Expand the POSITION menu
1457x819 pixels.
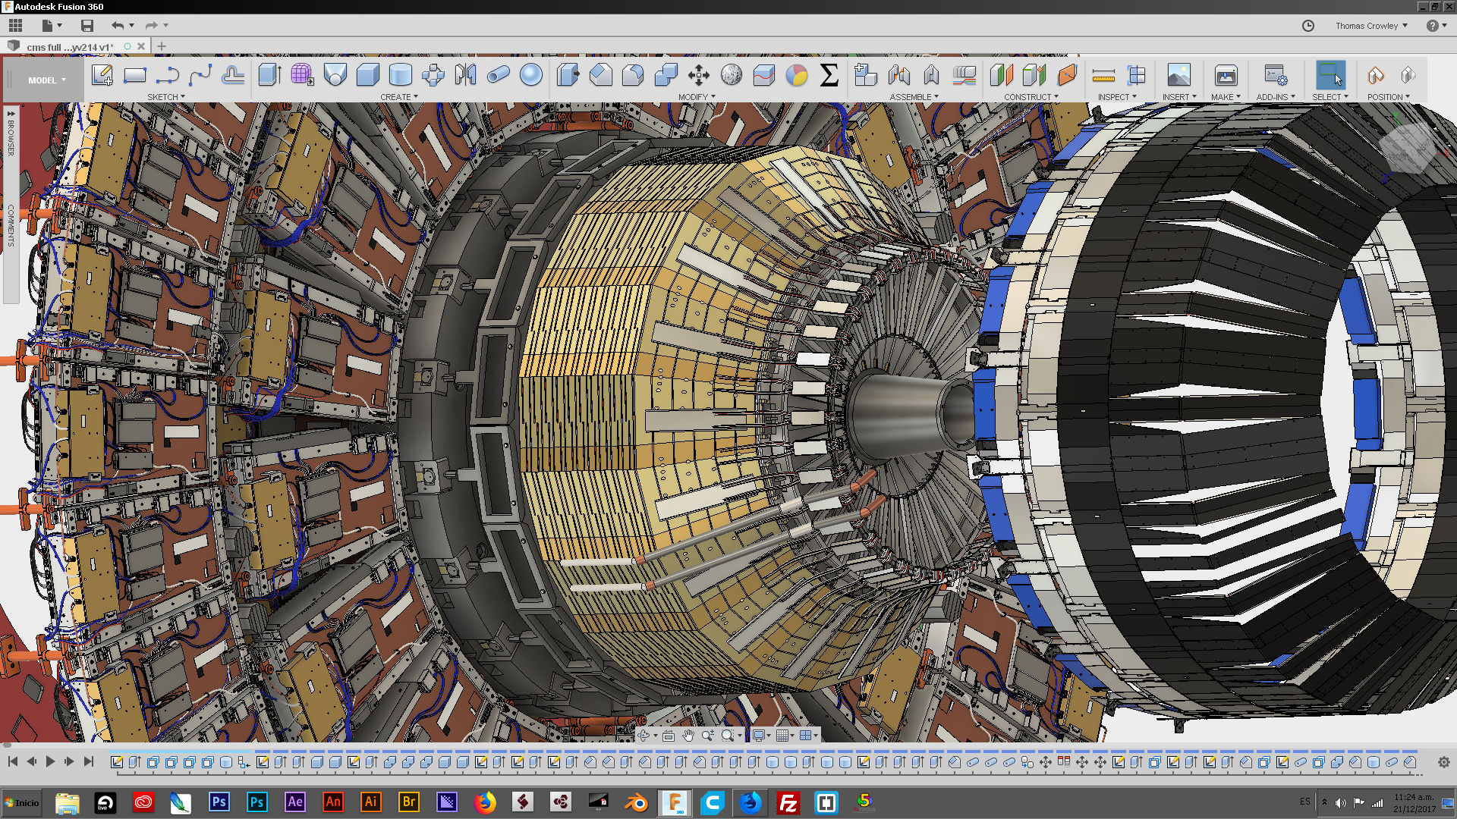(1389, 97)
